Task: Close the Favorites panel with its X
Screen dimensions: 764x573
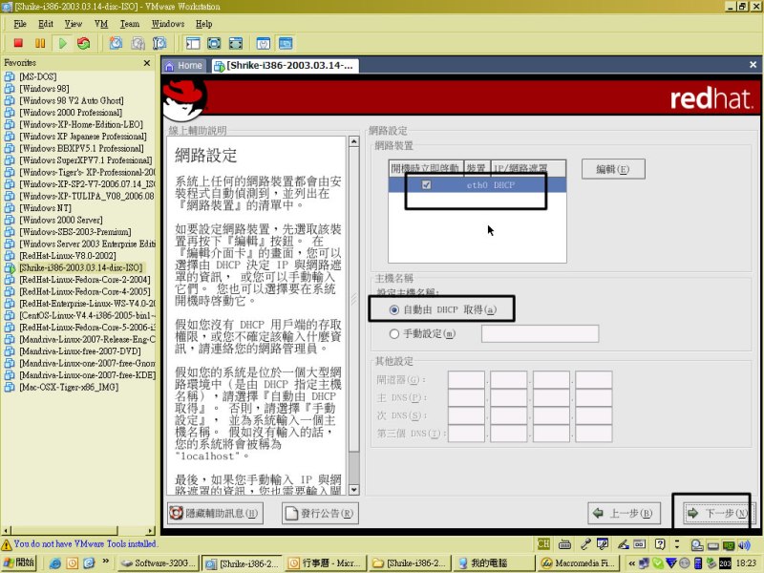Action: point(147,63)
